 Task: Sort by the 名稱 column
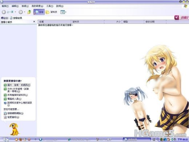click(x=54, y=22)
